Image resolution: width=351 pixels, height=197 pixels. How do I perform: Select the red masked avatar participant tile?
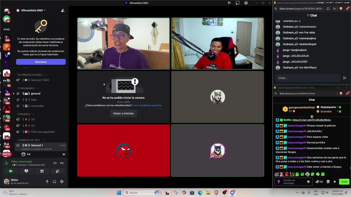[x=123, y=150]
